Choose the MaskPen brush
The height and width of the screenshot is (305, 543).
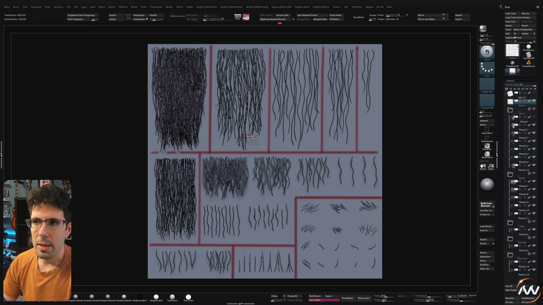[487, 146]
